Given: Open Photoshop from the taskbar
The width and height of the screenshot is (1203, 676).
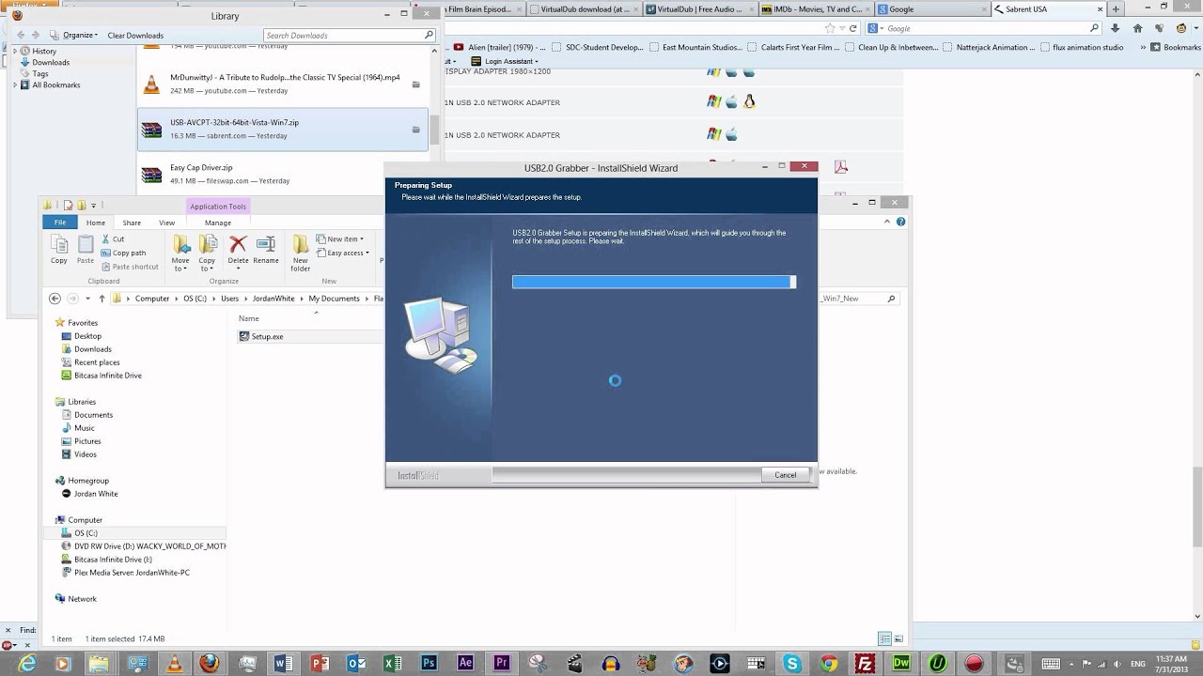Looking at the screenshot, I should [x=430, y=663].
